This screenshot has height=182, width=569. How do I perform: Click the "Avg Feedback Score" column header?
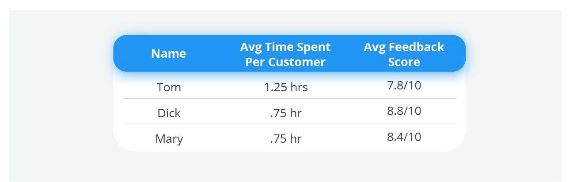tap(404, 54)
